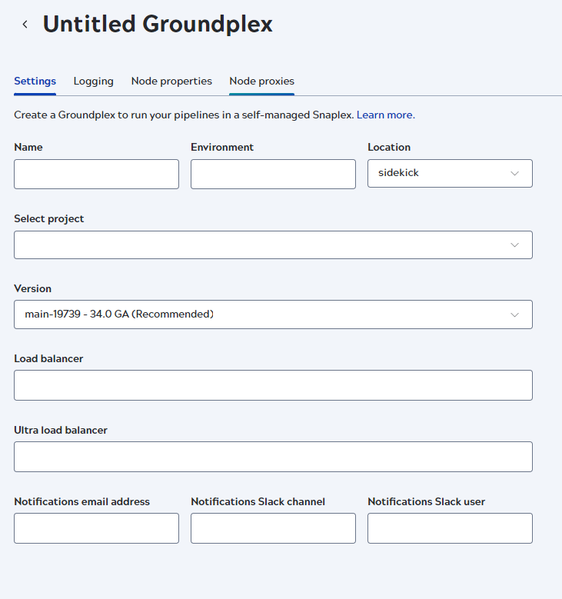Click the back arrow beside Untitled Groundplex
The width and height of the screenshot is (562, 599).
pyautogui.click(x=25, y=25)
